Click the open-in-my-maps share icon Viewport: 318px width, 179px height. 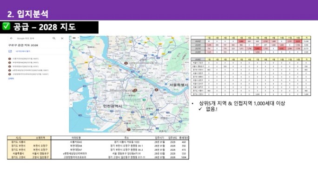[10, 51]
